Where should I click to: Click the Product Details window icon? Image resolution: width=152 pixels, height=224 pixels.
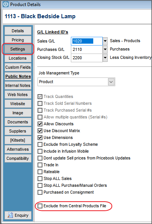click(6, 4)
